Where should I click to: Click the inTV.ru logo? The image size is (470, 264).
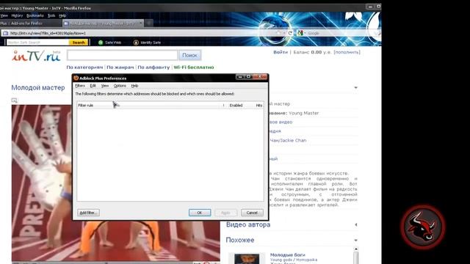pyautogui.click(x=36, y=56)
